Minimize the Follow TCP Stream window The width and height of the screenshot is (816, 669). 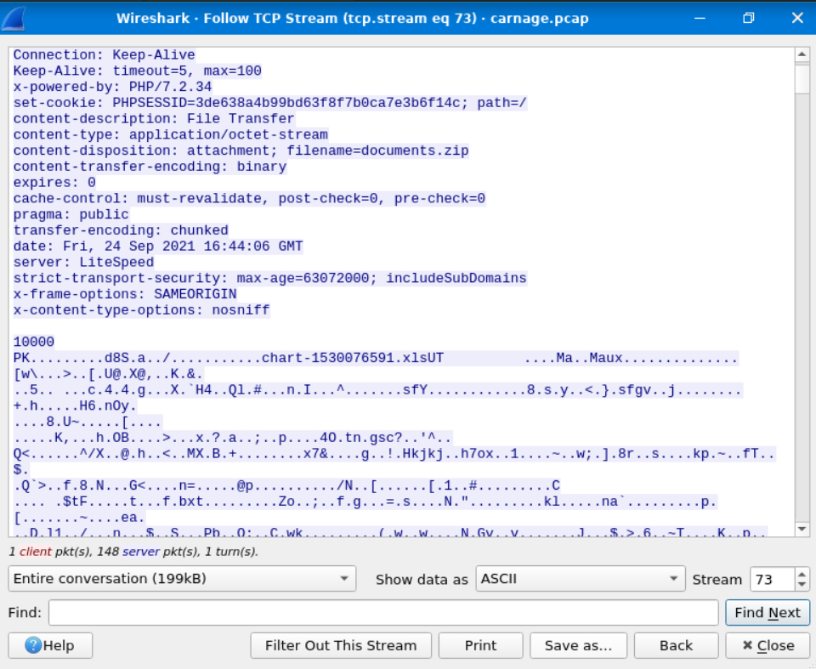700,18
